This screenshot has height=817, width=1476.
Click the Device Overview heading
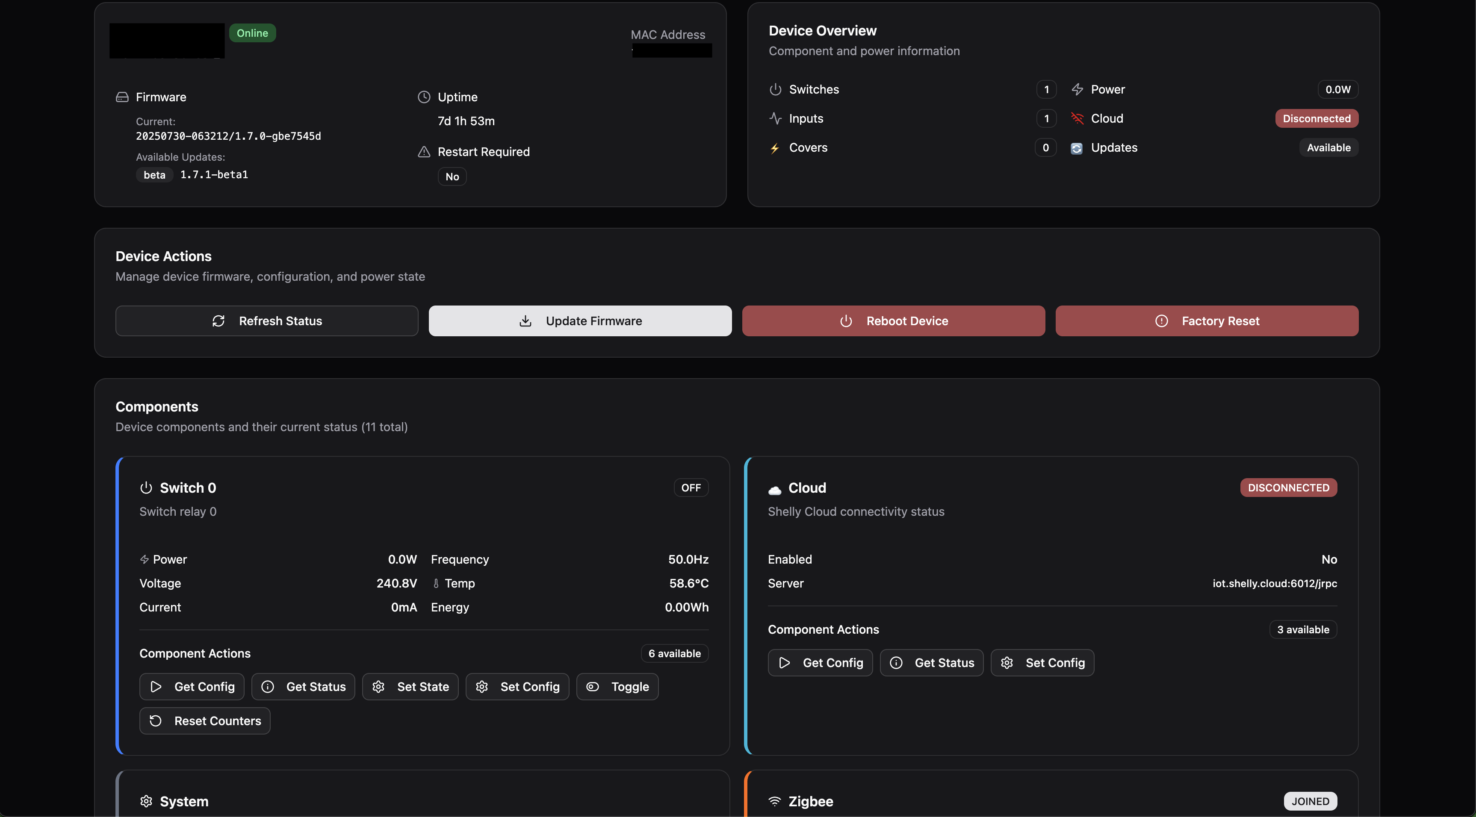click(823, 31)
